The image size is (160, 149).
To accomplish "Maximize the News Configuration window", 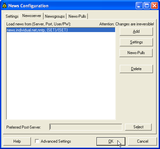I will 147,6.
